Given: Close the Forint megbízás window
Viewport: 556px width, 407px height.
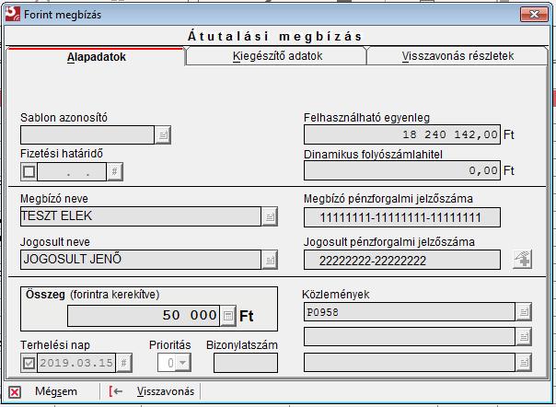Looking at the screenshot, I should (534, 14).
